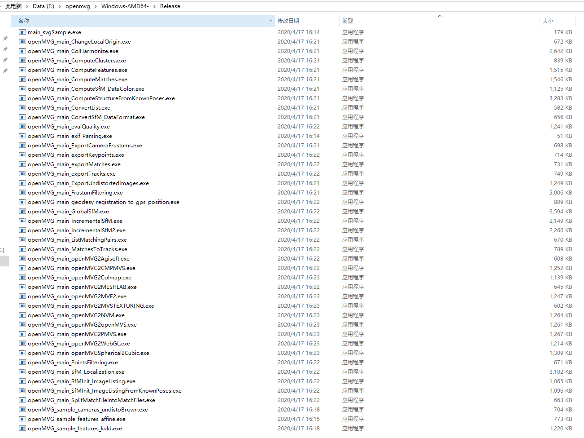Click the openMVG_main_IncrementalSfM.exe file icon

tap(22, 221)
